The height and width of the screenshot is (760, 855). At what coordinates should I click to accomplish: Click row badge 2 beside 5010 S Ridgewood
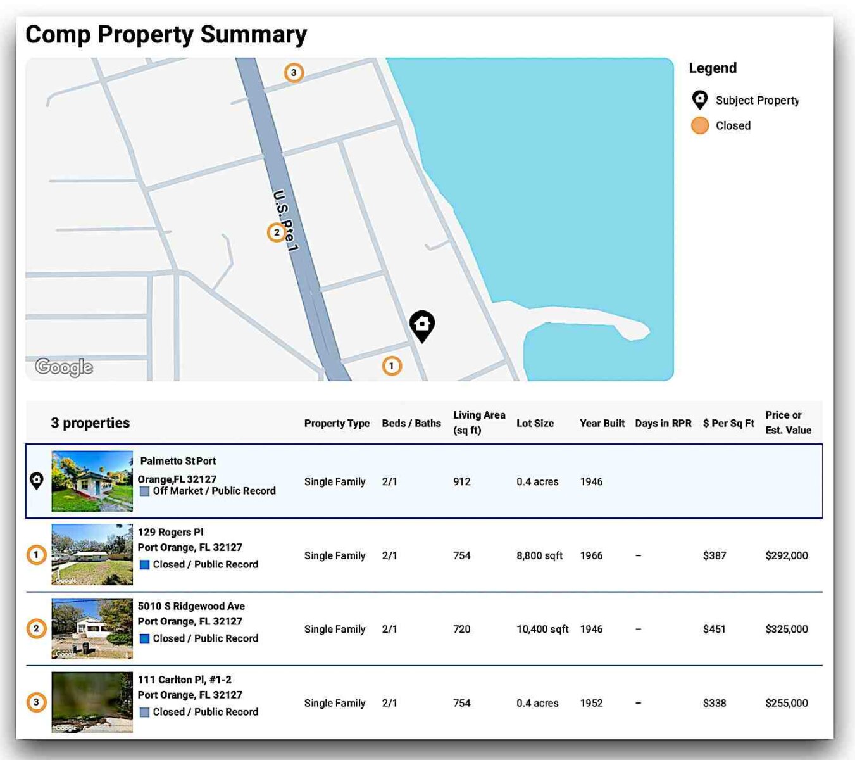point(37,628)
